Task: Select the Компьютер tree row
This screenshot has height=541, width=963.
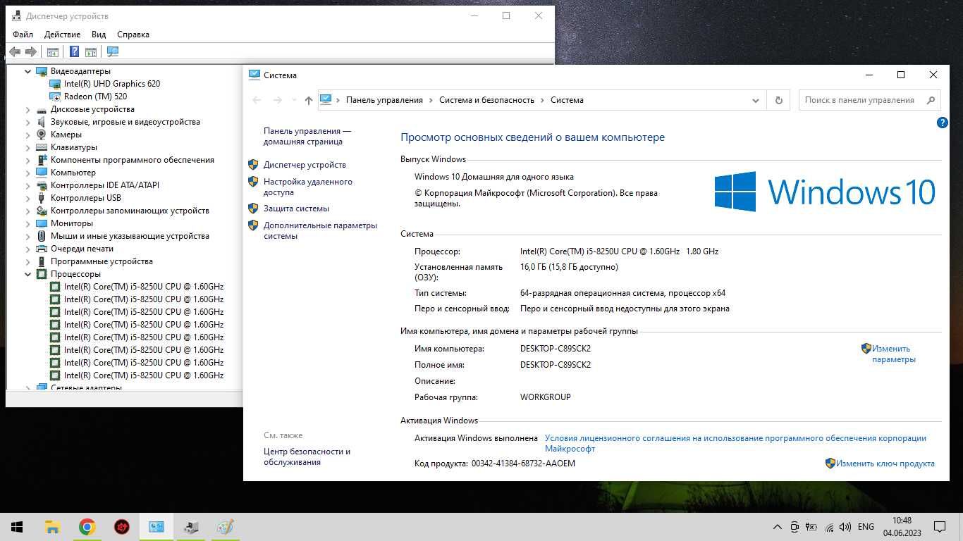Action: click(x=73, y=173)
